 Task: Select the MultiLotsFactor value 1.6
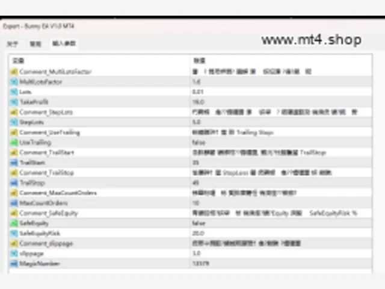(197, 82)
